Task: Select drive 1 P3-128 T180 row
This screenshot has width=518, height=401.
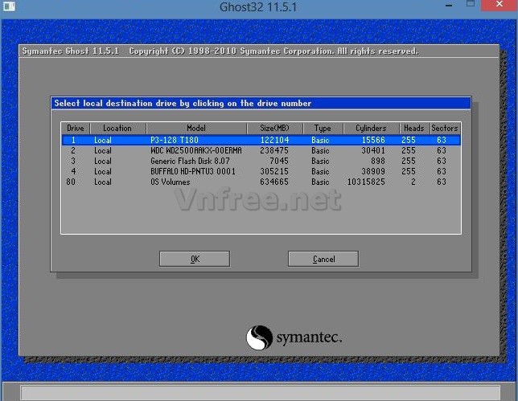Action: click(260, 140)
